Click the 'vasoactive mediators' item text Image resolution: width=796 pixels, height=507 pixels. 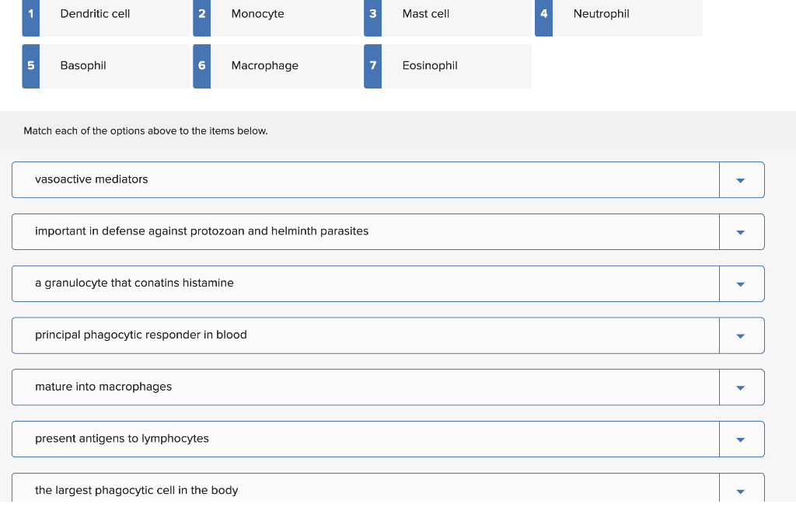coord(92,179)
